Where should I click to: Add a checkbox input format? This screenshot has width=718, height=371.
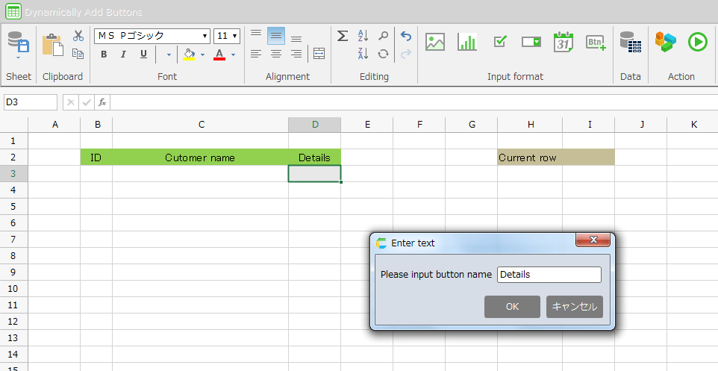click(500, 43)
